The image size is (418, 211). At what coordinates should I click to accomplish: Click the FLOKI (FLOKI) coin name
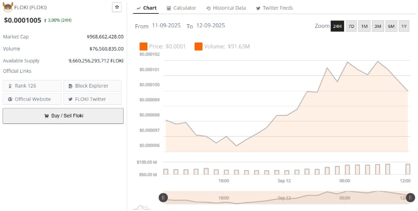(30, 8)
